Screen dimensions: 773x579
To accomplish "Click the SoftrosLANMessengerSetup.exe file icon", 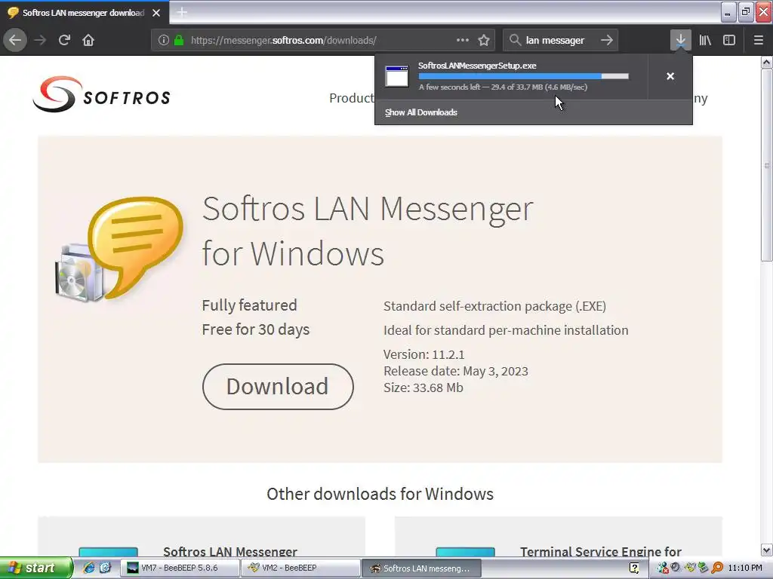I will tap(397, 76).
